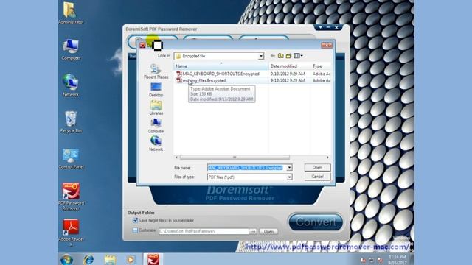Go to Network in the dialog sidebar
472x265 pixels.
(x=156, y=144)
